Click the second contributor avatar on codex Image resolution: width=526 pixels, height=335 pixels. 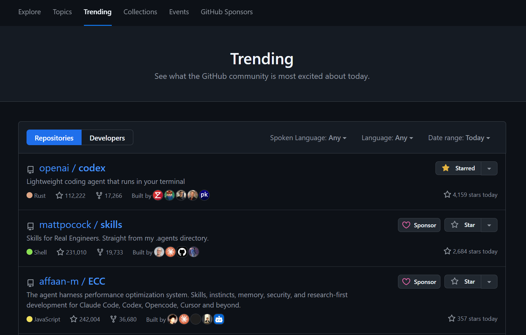point(169,195)
